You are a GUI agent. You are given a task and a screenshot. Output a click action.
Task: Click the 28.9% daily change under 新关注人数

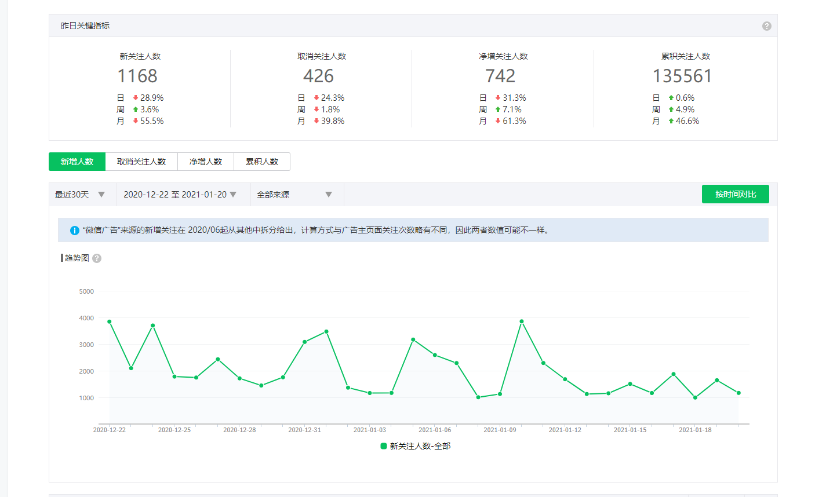coord(152,98)
